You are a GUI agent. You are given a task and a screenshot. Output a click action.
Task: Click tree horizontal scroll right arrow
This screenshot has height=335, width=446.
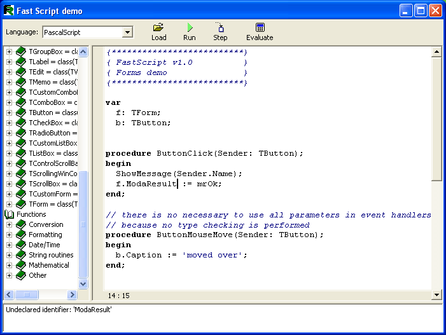pyautogui.click(x=73, y=295)
